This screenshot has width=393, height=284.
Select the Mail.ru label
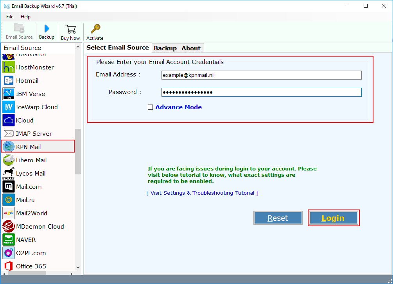click(25, 200)
